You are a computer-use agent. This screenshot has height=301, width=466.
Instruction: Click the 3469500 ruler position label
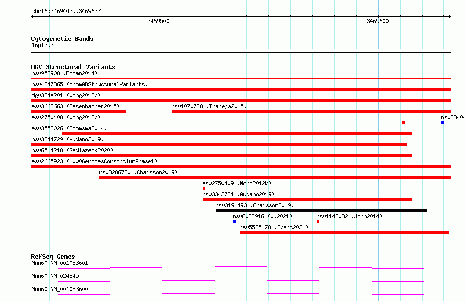coord(158,21)
